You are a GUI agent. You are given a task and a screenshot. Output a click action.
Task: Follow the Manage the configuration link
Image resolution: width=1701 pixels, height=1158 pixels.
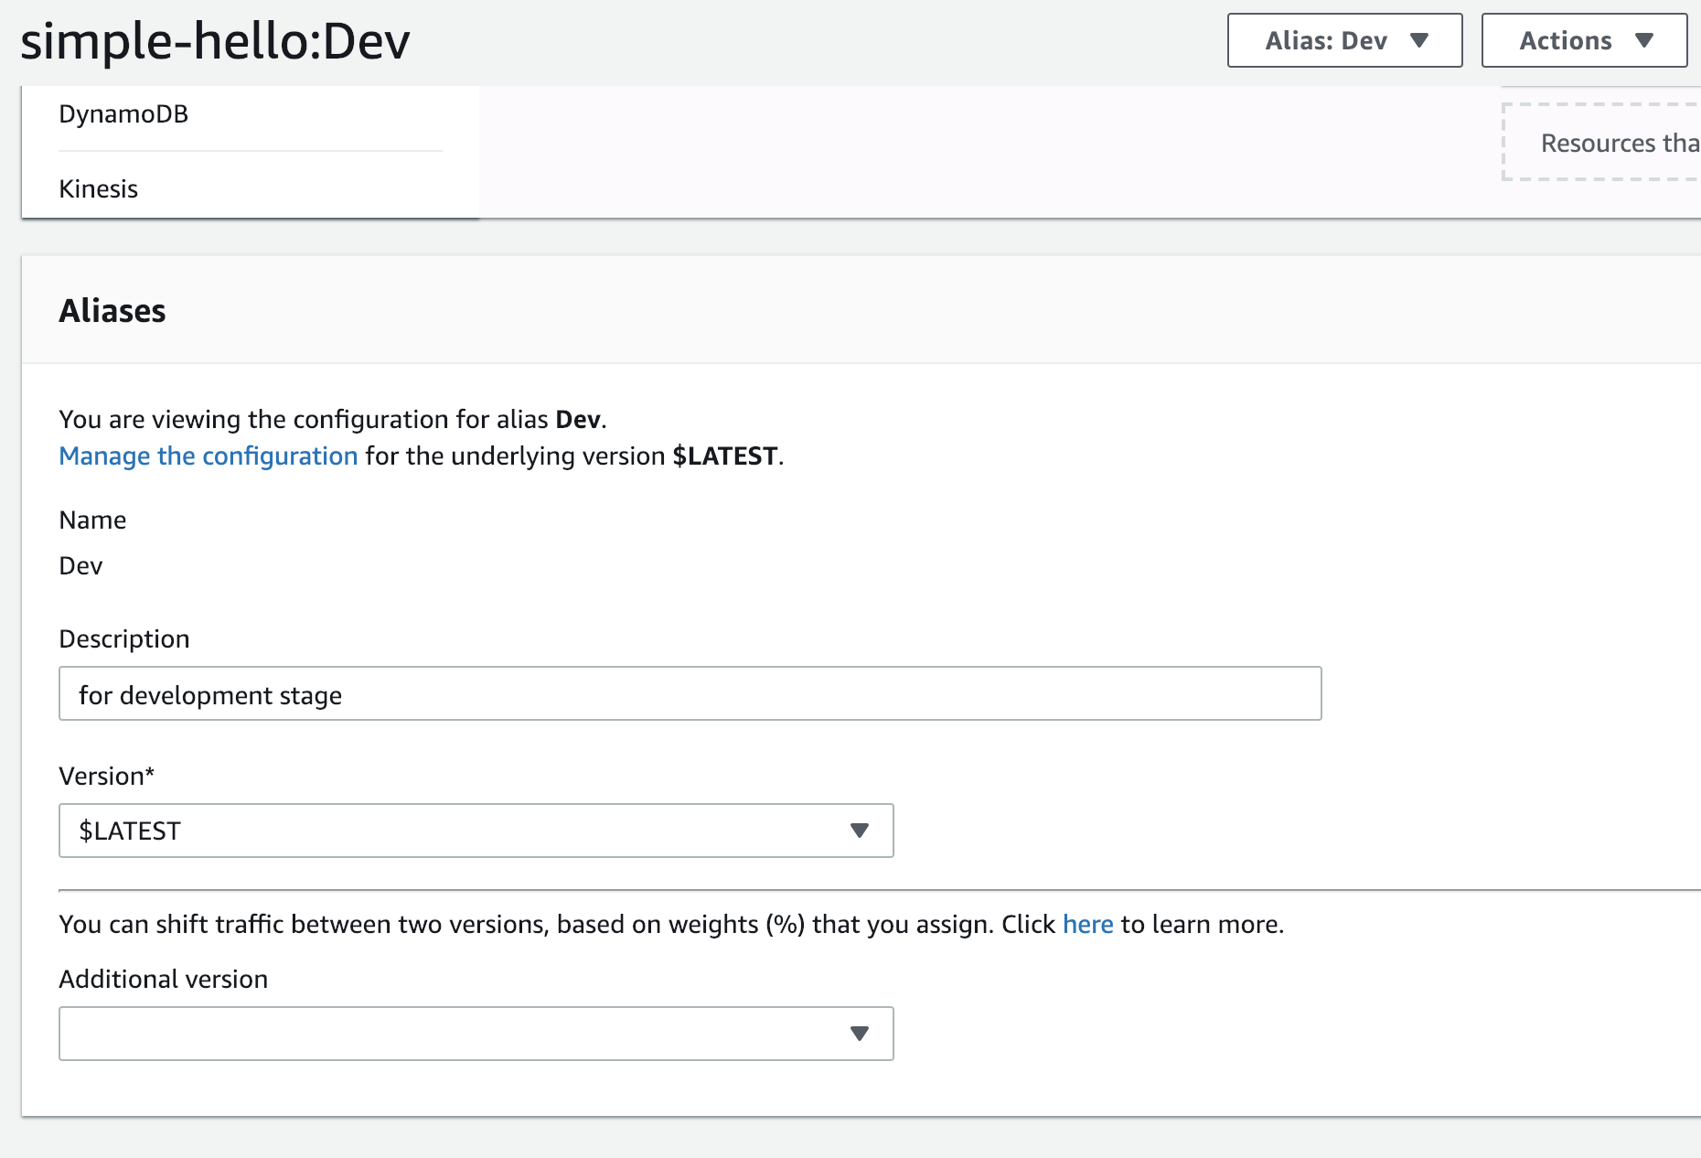coord(208,456)
